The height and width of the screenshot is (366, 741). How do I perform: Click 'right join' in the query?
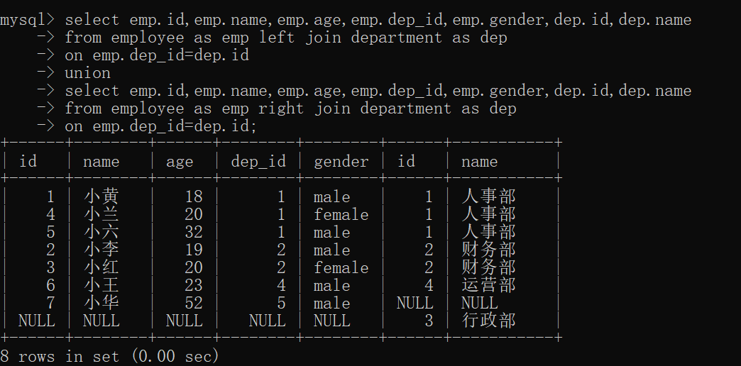304,109
